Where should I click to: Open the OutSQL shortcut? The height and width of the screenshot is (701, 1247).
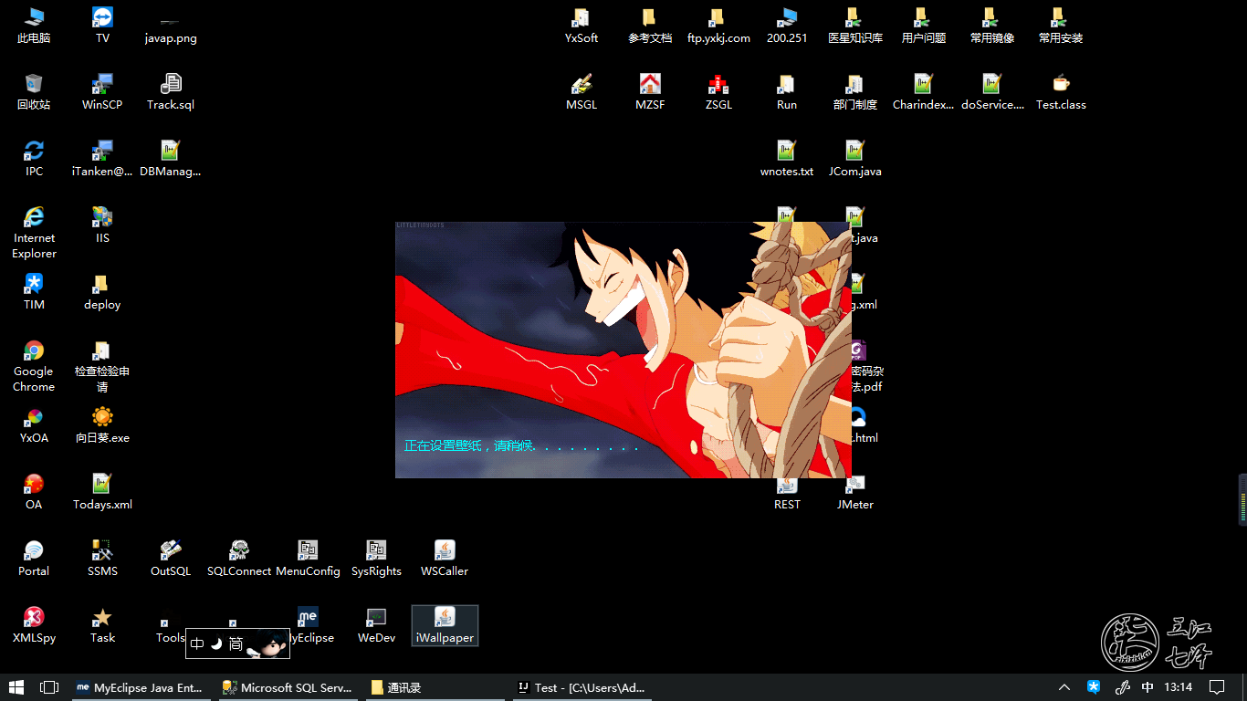(x=171, y=559)
